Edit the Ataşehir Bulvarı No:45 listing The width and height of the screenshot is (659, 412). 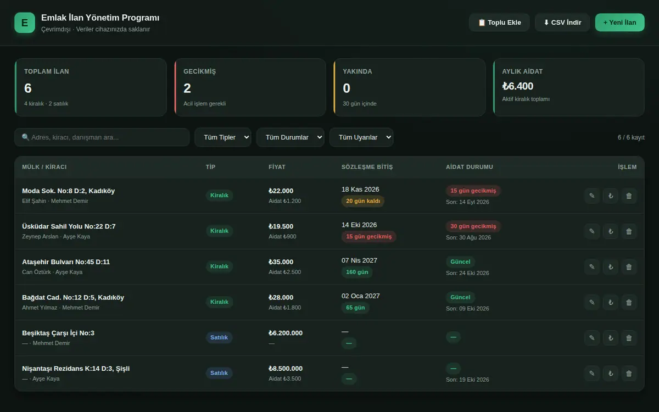tap(592, 267)
